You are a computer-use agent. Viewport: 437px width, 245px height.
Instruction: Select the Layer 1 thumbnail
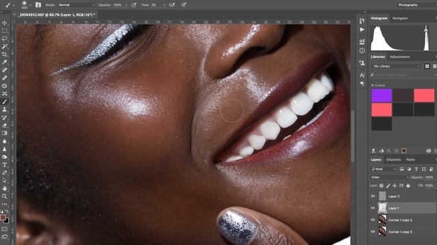click(x=382, y=208)
